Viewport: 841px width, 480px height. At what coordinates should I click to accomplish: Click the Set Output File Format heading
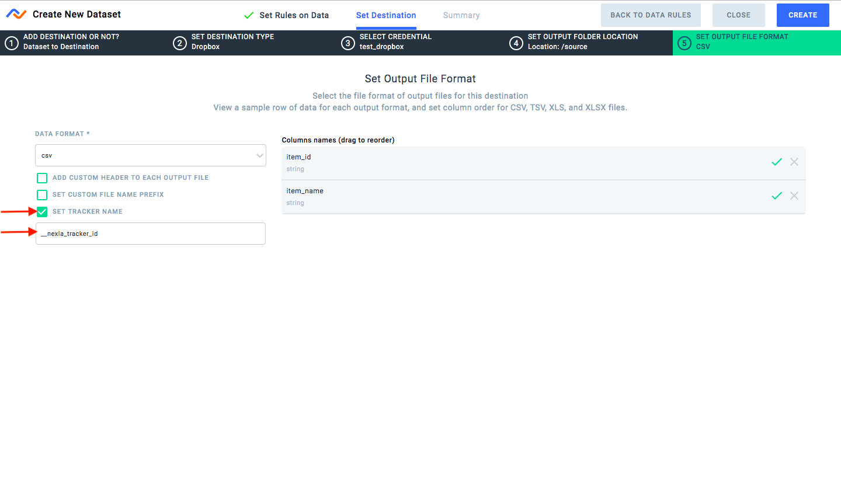point(420,78)
